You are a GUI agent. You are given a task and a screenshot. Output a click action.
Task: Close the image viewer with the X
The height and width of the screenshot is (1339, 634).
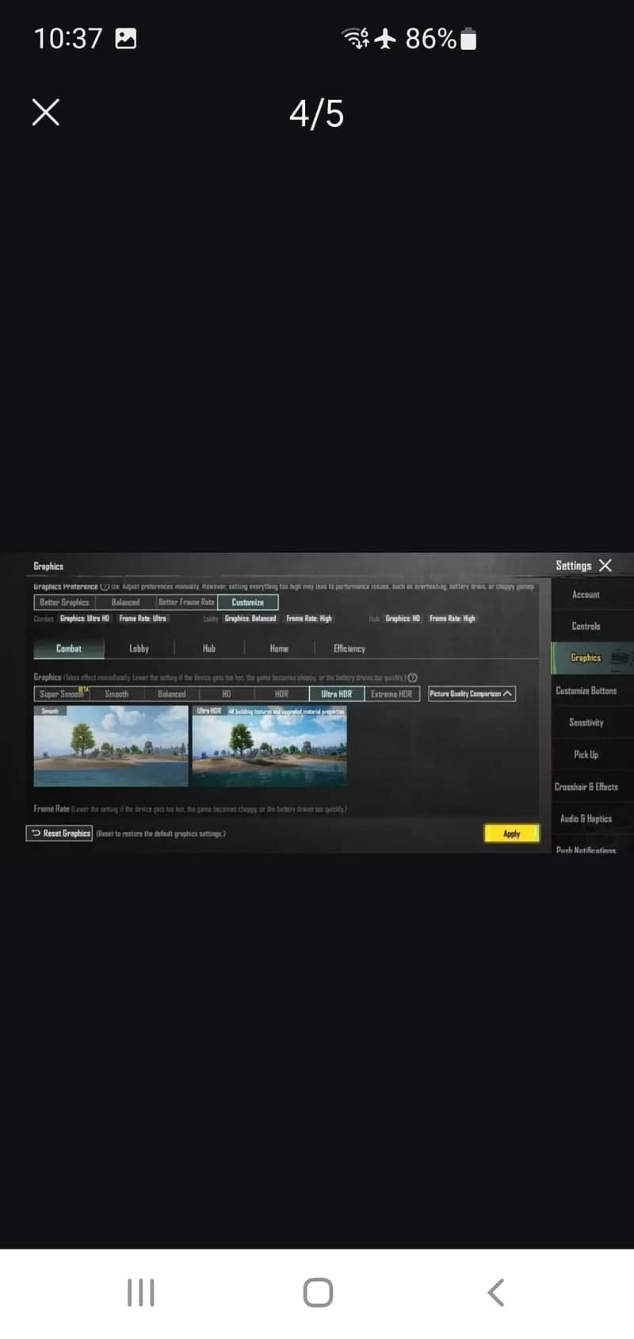[46, 113]
